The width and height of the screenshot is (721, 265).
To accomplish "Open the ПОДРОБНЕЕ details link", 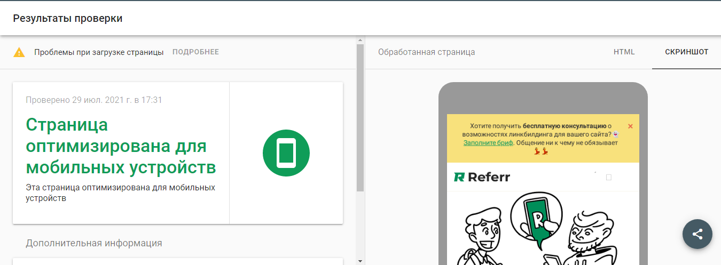I will [x=195, y=52].
